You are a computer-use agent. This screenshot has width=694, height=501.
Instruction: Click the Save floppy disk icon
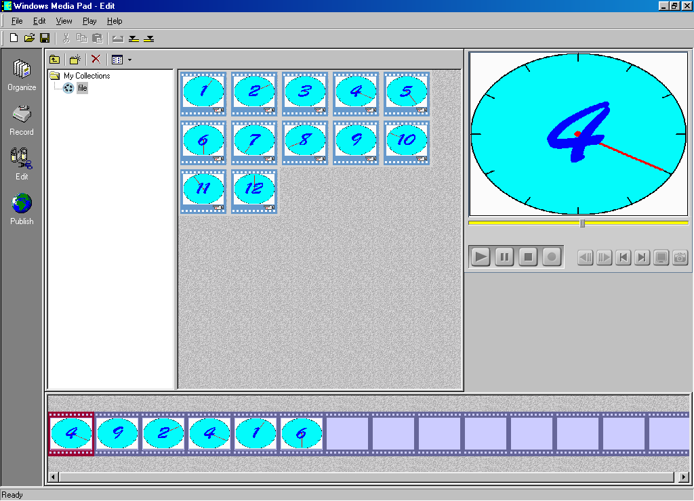point(45,39)
